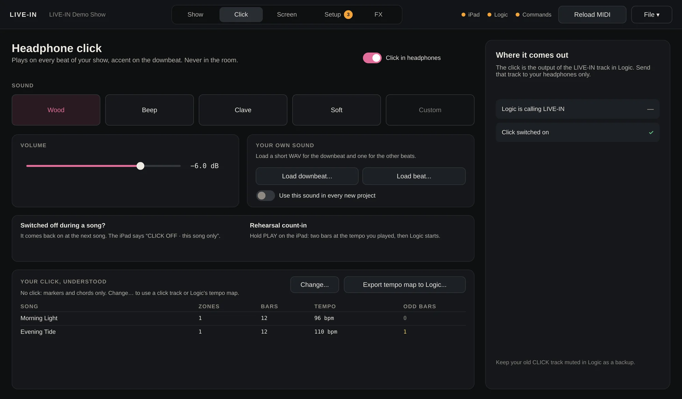Image resolution: width=682 pixels, height=399 pixels.
Task: Select the Custom click sound
Action: 430,110
